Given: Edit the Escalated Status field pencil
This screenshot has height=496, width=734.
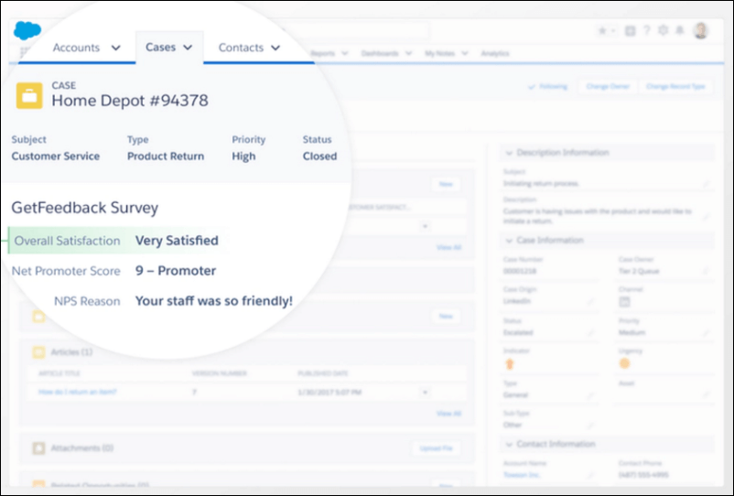Looking at the screenshot, I should 590,333.
